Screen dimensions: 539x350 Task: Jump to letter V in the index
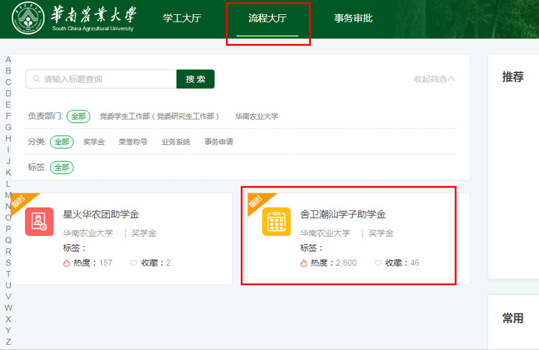click(x=8, y=297)
